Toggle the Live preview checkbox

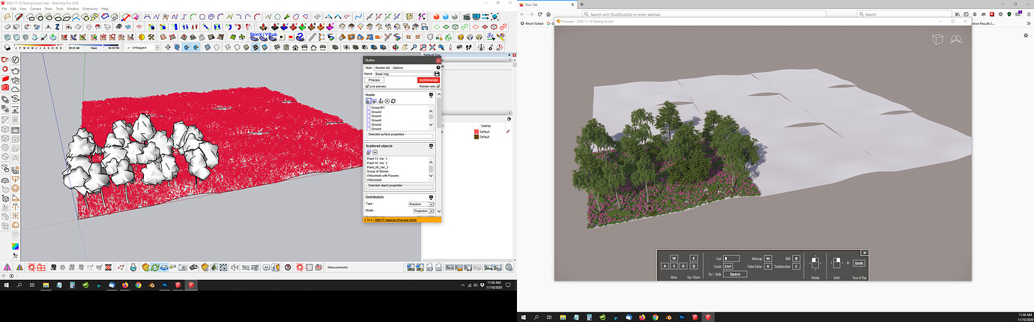click(x=366, y=86)
